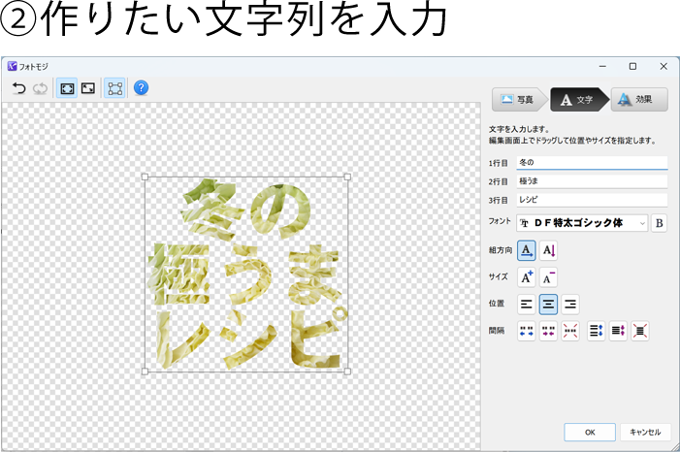Viewport: 680px width, 452px height.
Task: Click the 2行目 text field
Action: [x=591, y=181]
